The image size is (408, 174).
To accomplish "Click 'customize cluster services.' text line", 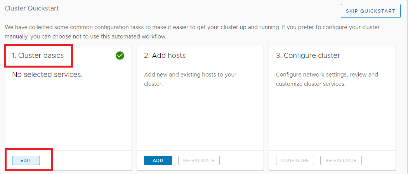I will pyautogui.click(x=311, y=84).
